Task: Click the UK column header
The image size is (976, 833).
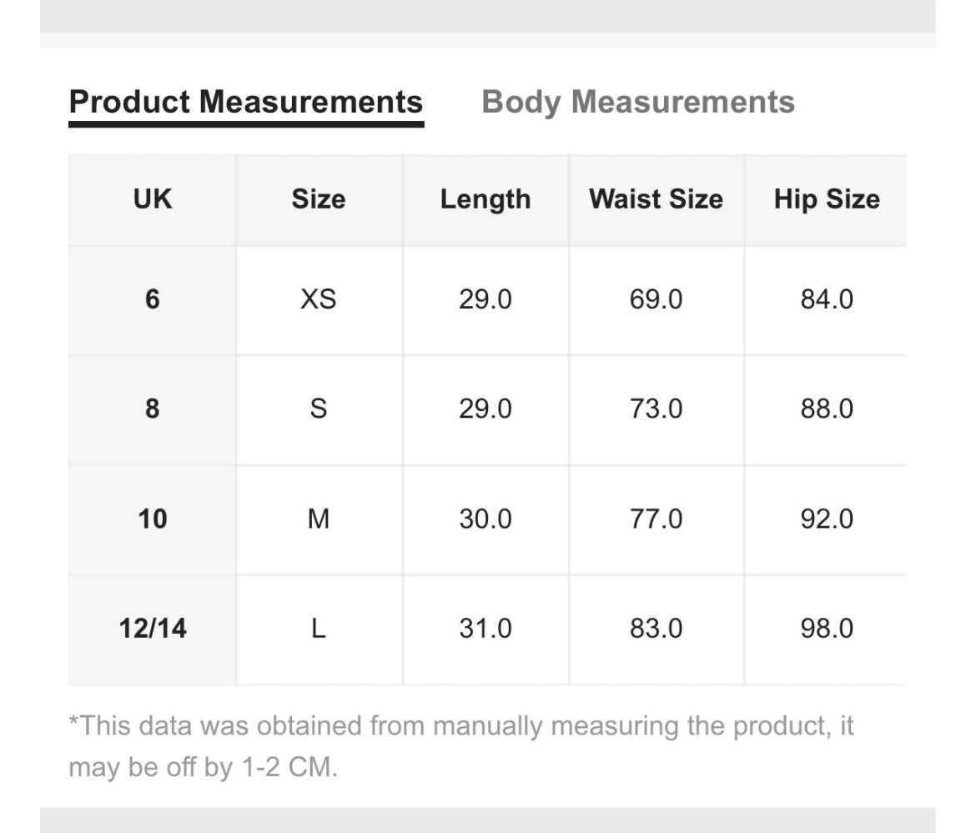Action: tap(153, 199)
